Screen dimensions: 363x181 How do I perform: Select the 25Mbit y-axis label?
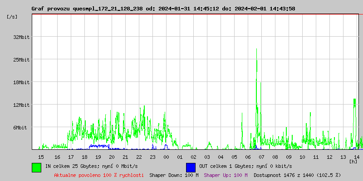click(21, 60)
